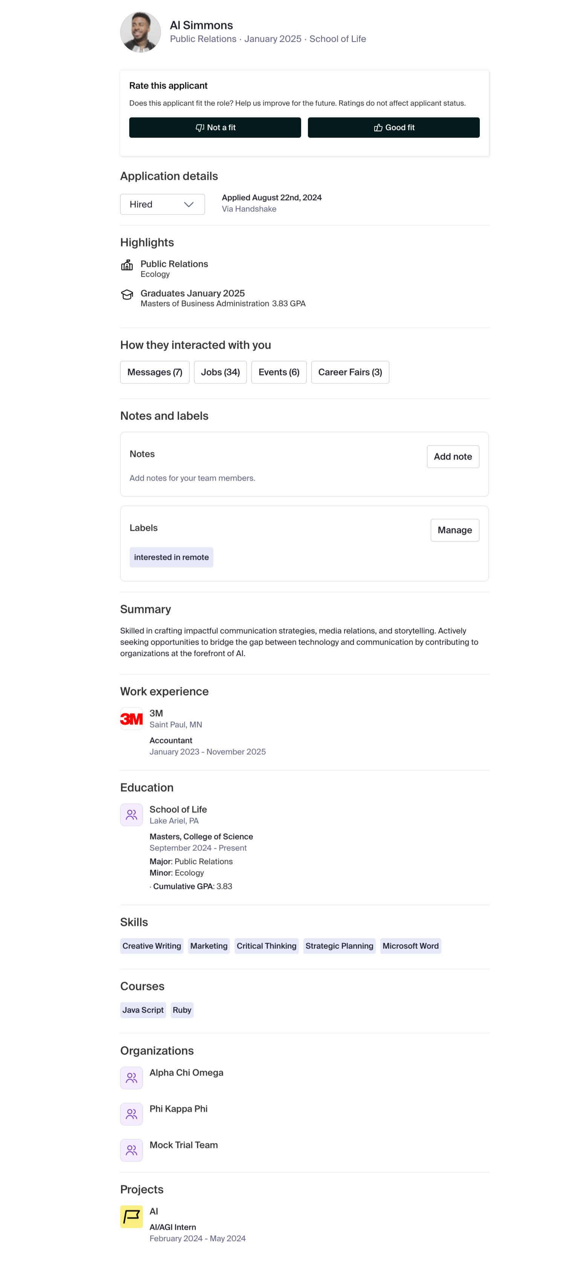Viewport: 585px width, 1269px height.
Task: Add a note for team members
Action: [x=453, y=457]
